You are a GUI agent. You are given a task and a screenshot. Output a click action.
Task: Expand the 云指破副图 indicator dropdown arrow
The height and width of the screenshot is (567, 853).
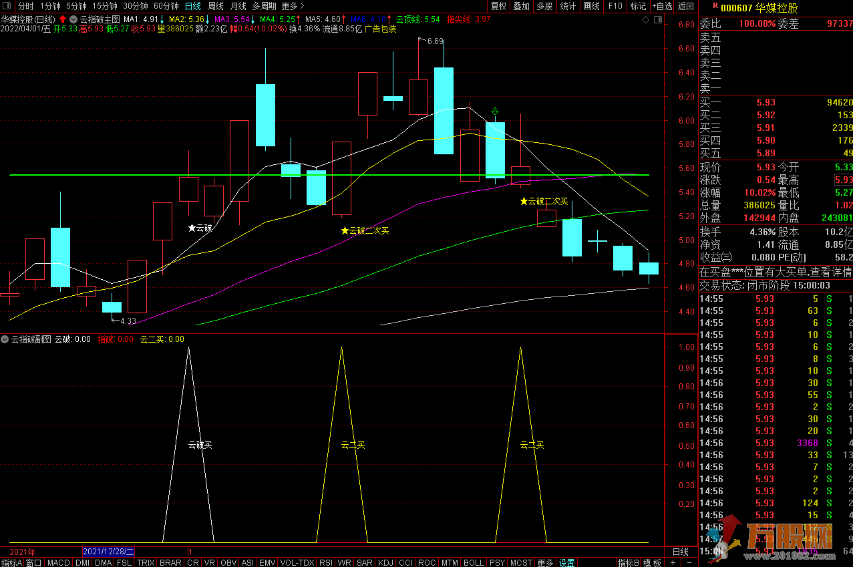pos(5,339)
